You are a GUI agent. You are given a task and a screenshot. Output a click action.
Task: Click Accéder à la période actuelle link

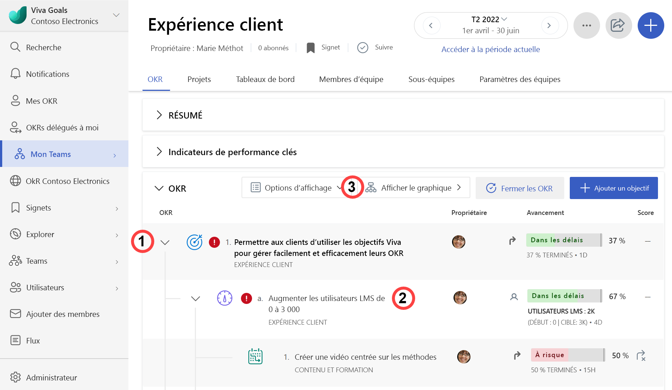[x=490, y=49]
